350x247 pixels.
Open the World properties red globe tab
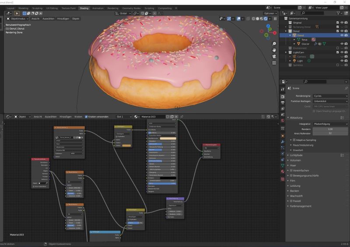pyautogui.click(x=283, y=120)
